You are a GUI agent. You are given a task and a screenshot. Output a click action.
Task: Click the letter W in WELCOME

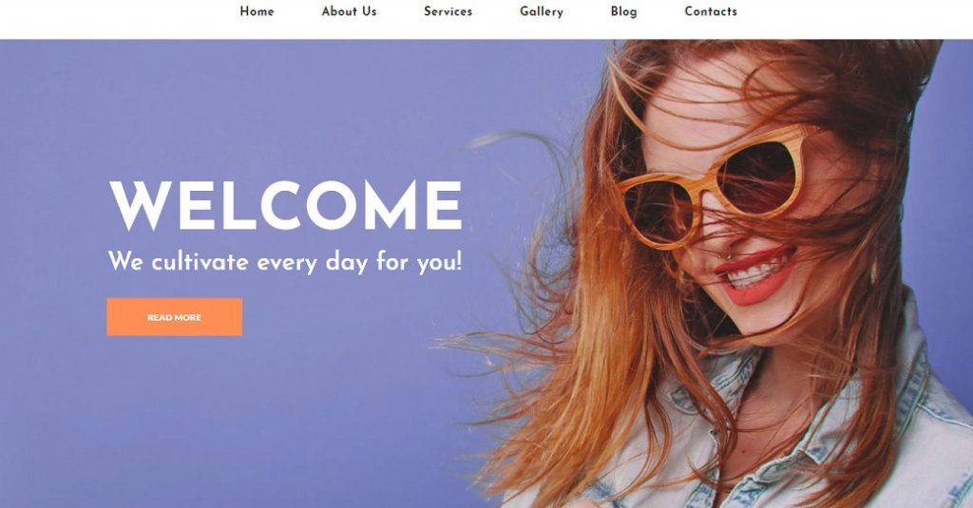[x=139, y=205]
